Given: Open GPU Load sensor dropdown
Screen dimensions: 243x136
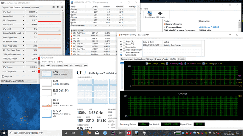Looking at the screenshot, I should click(x=24, y=29).
